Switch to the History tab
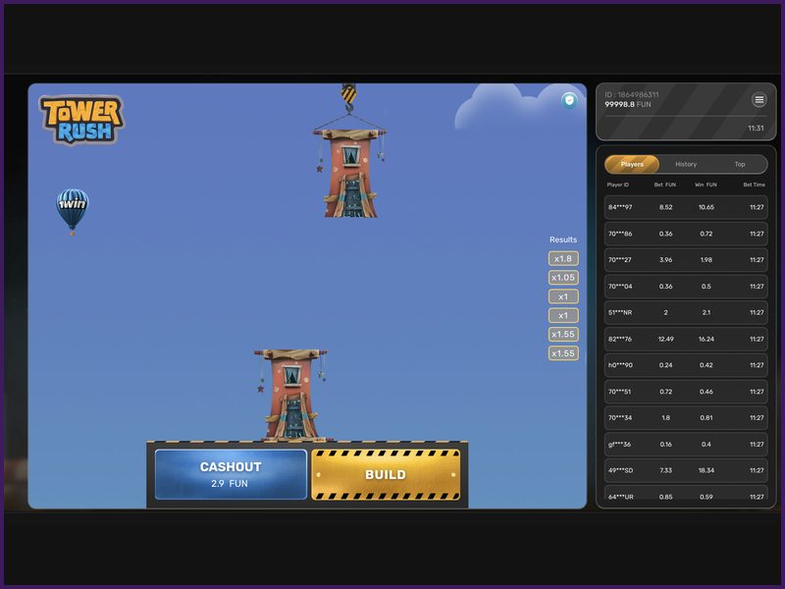The height and width of the screenshot is (589, 785). 687,164
